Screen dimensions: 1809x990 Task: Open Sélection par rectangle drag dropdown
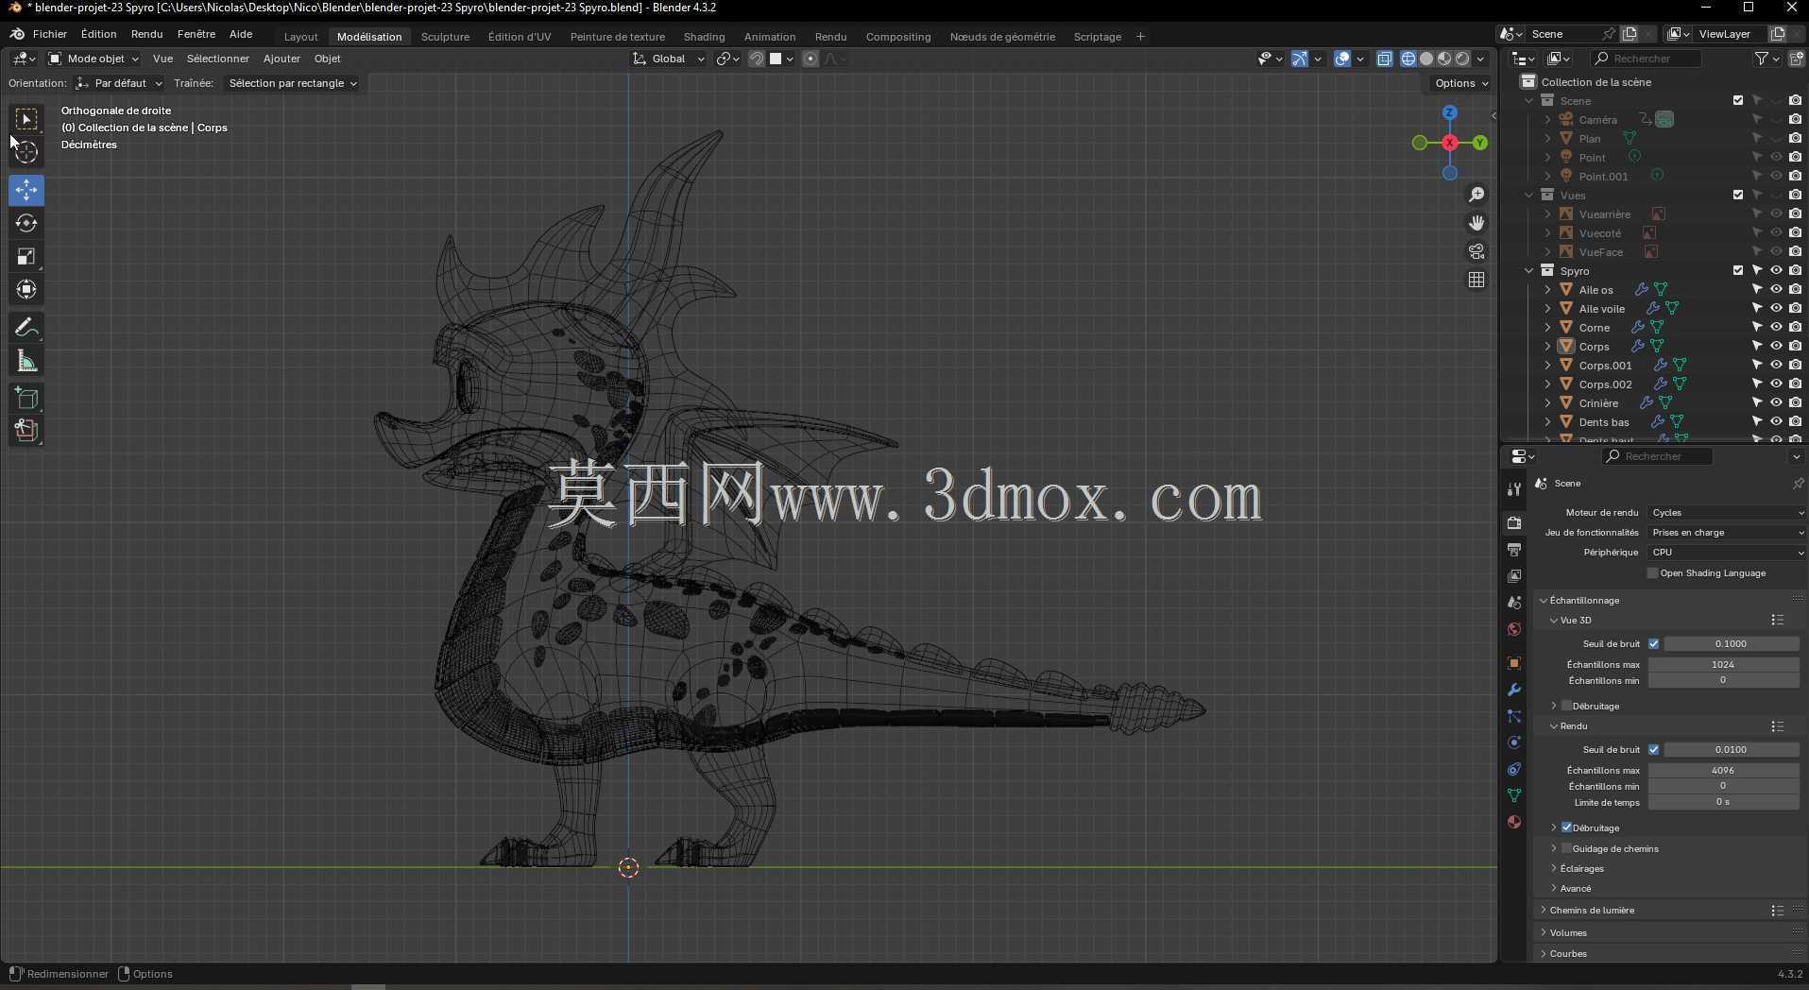[292, 83]
